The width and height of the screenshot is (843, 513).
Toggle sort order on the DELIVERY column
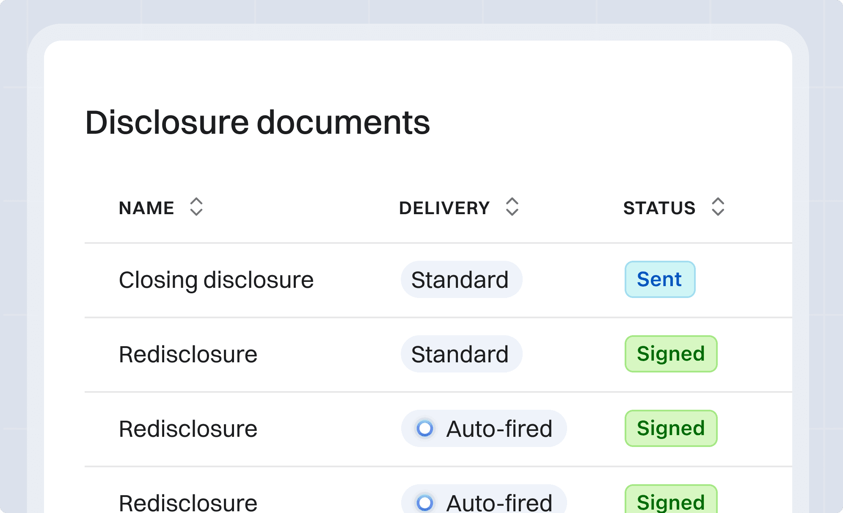tap(512, 207)
